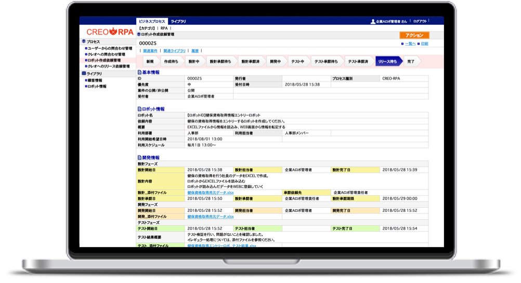
Task: Open the file link in 開発_添付ファイル row
Action: (211, 217)
